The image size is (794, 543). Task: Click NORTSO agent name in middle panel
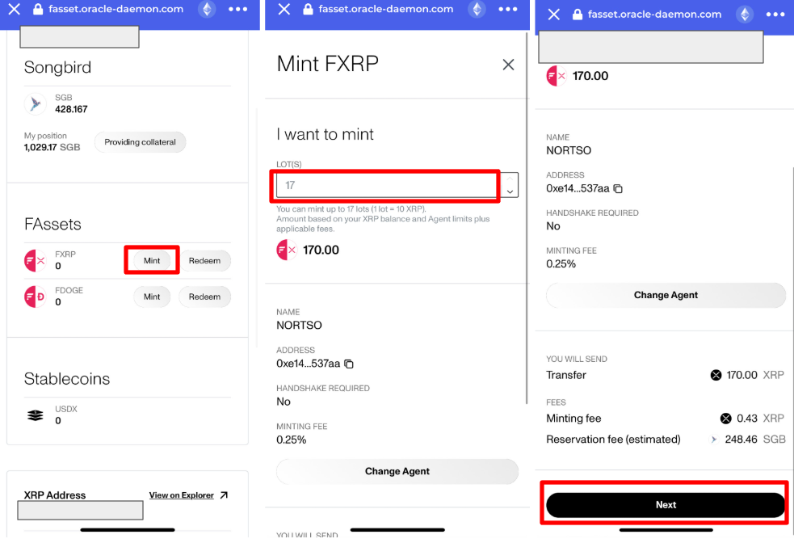point(300,325)
